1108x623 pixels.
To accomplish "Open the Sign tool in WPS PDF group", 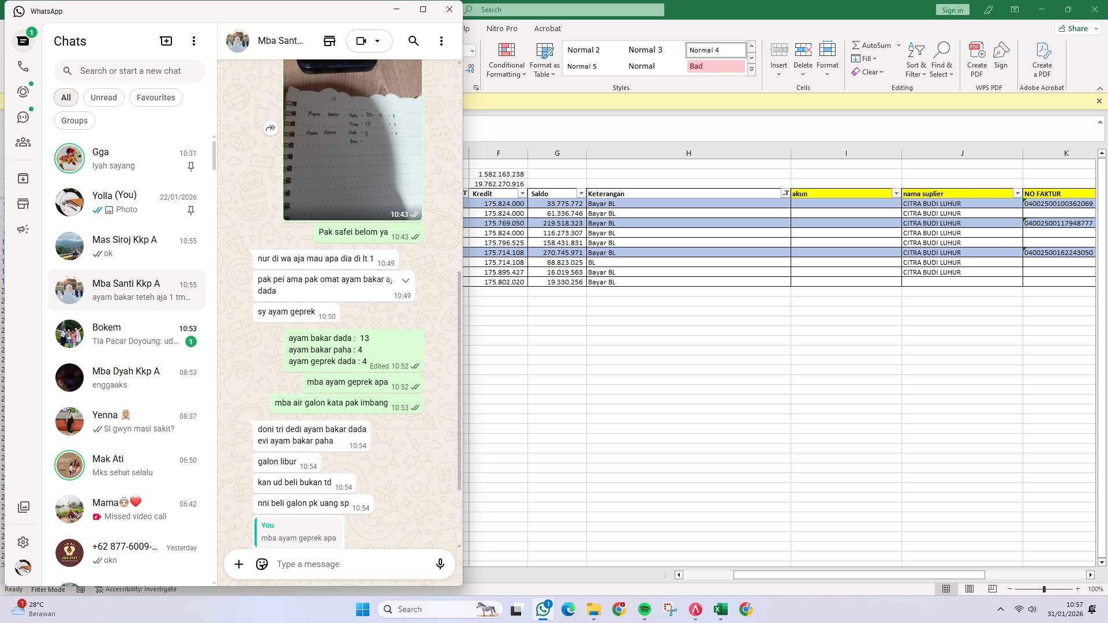I will [1001, 59].
